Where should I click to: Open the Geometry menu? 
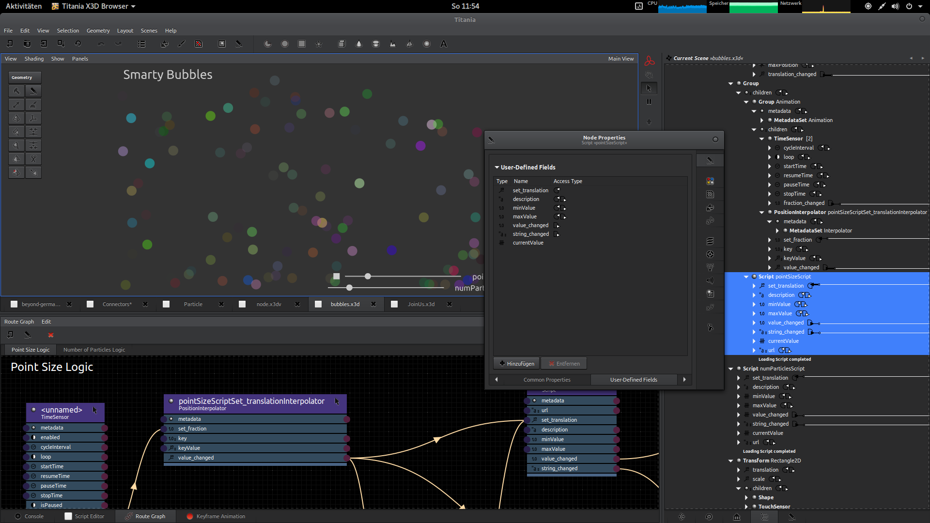point(98,31)
